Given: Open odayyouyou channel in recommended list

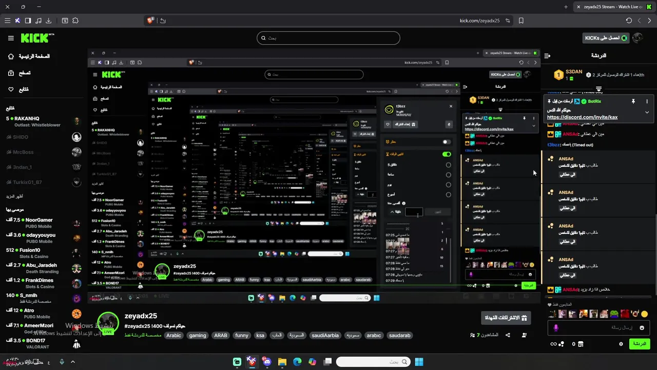Looking at the screenshot, I should click(44, 238).
